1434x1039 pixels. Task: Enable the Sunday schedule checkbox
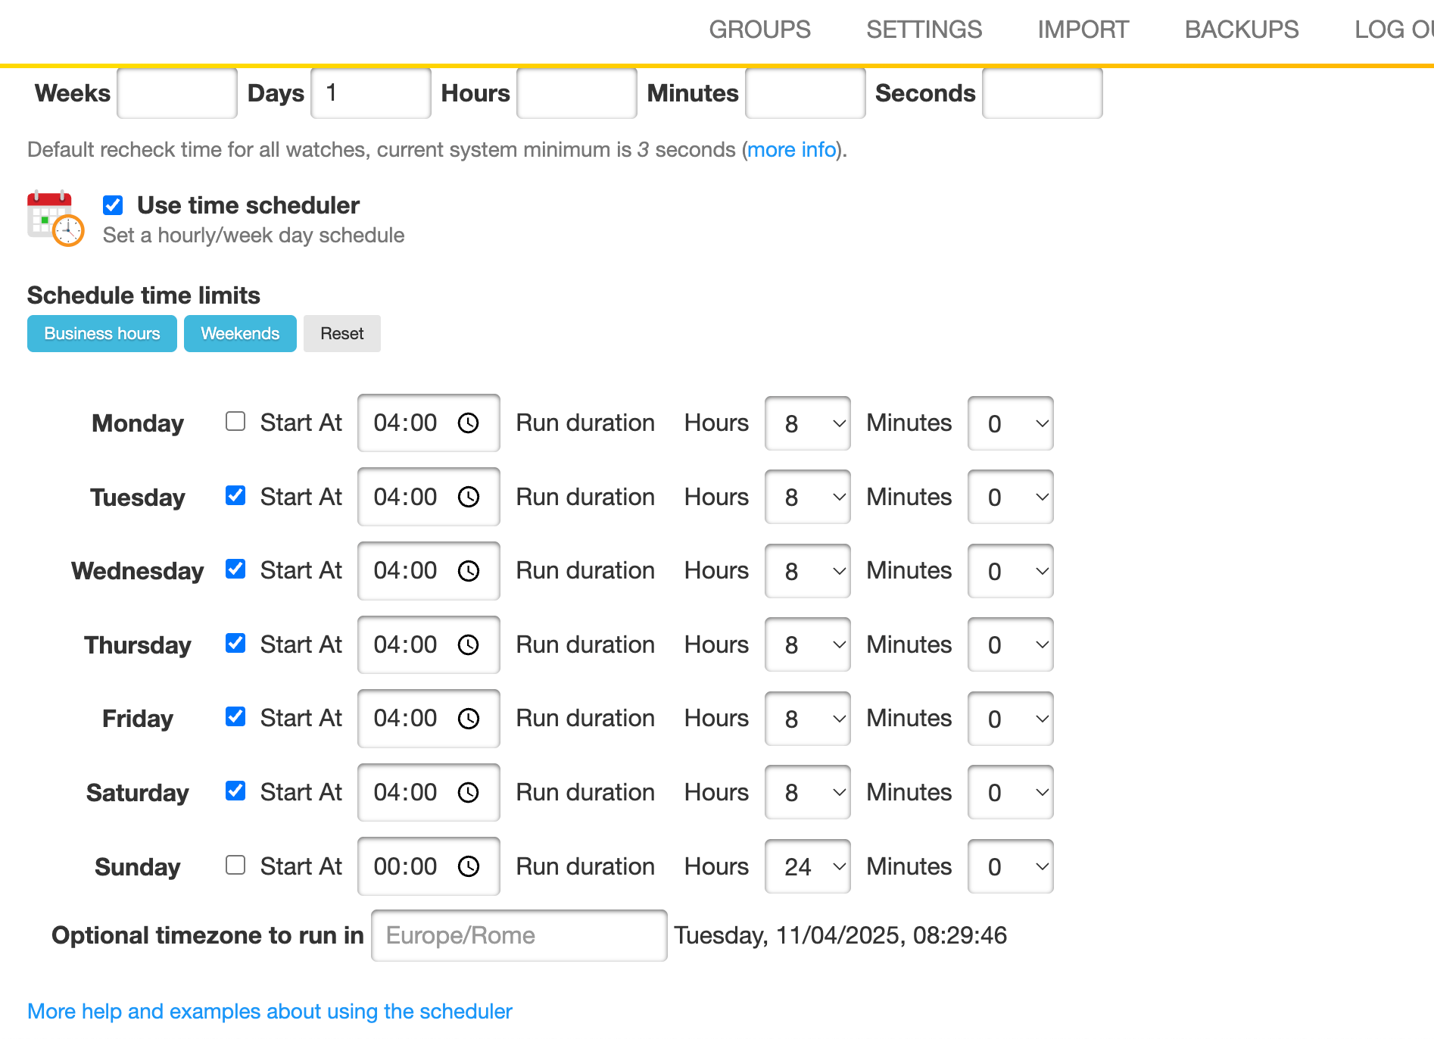tap(235, 865)
